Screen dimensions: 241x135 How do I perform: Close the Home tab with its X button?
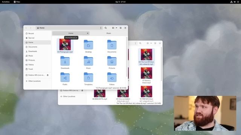pos(88,33)
